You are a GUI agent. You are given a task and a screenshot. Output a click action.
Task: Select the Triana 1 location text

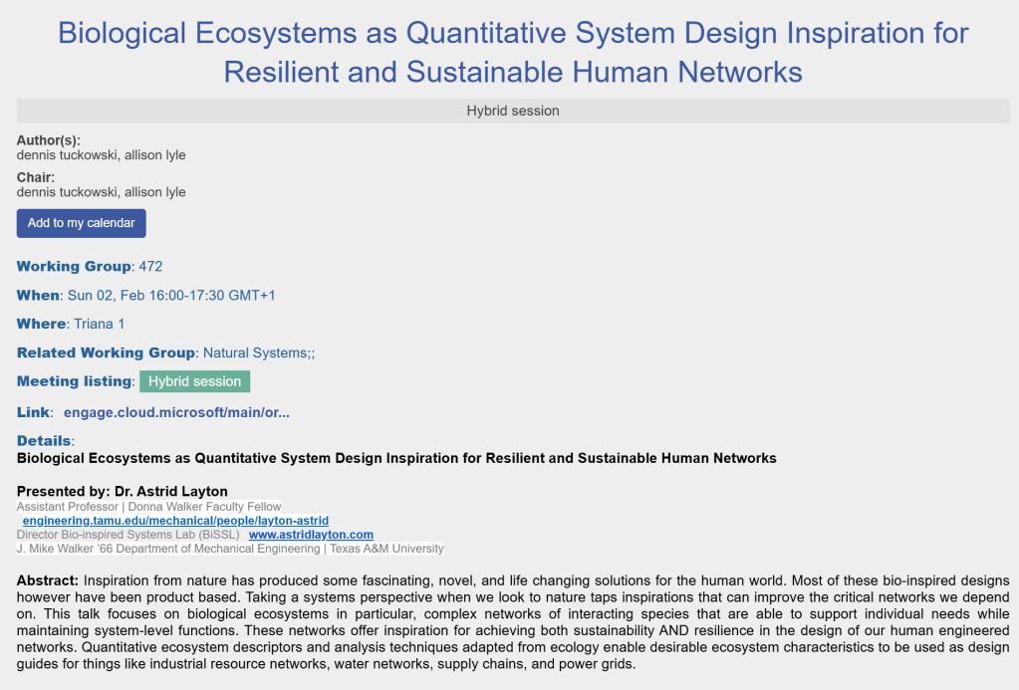pos(99,324)
